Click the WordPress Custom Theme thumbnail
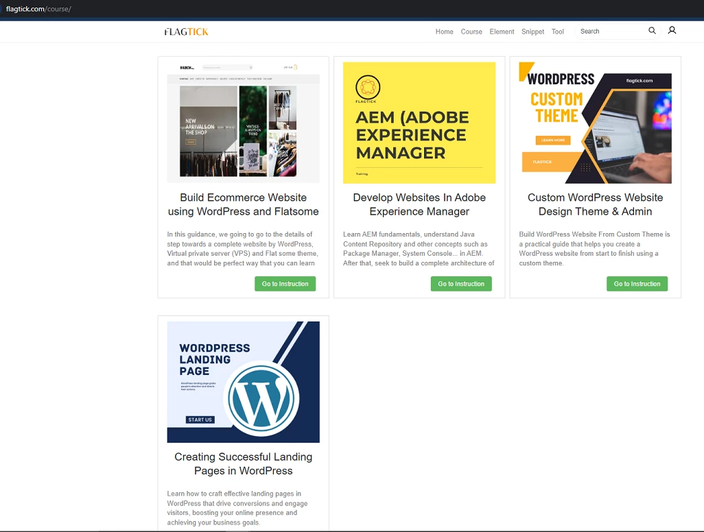 pos(596,123)
